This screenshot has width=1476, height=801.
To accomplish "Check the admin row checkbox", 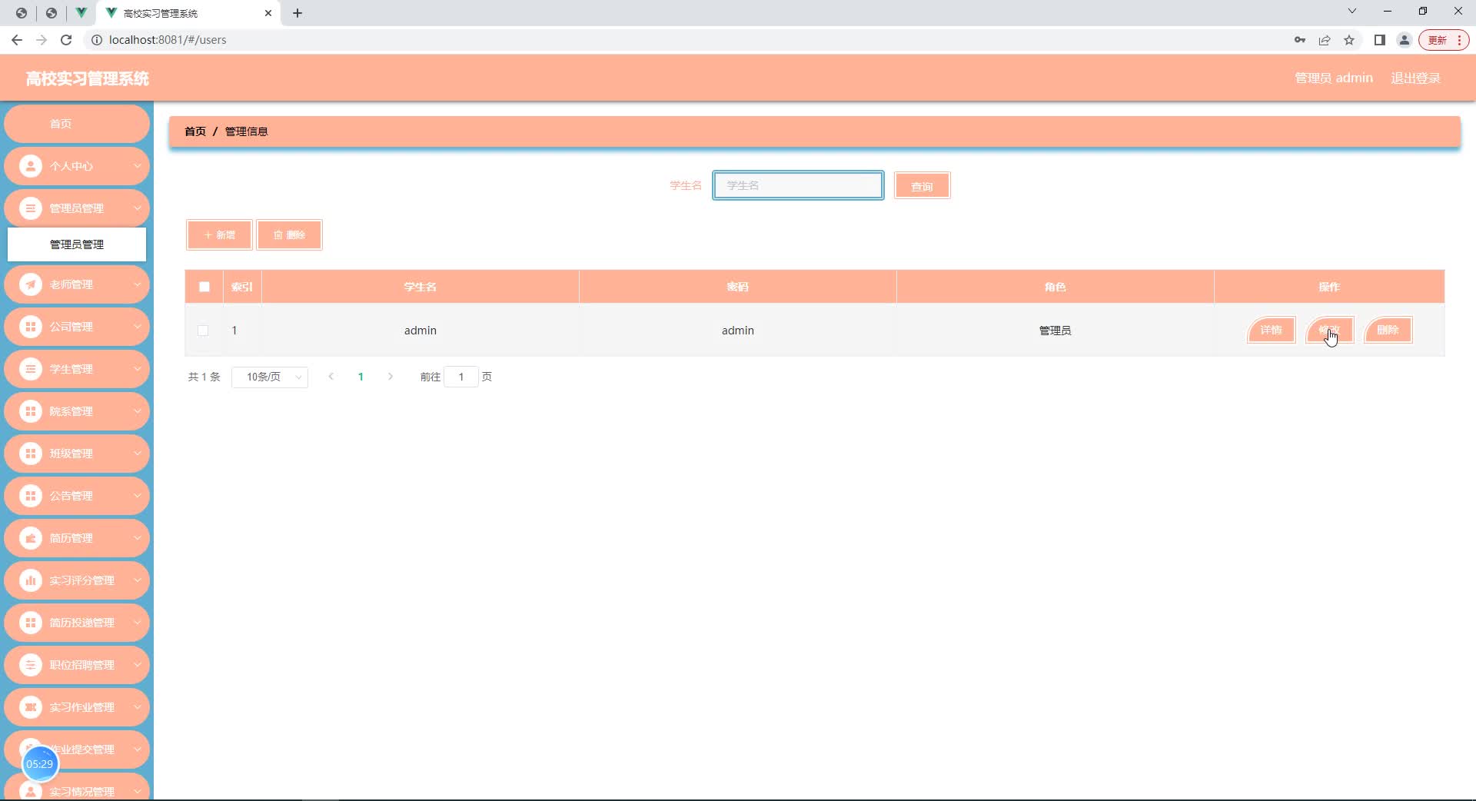I will [x=203, y=331].
